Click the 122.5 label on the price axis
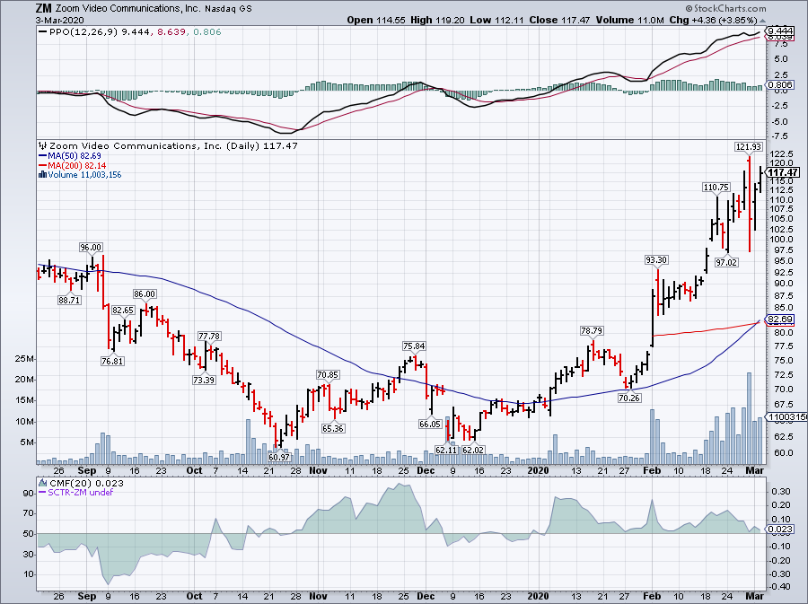This screenshot has width=808, height=604. pyautogui.click(x=781, y=154)
